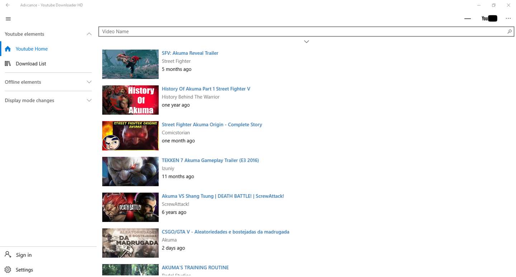Open Settings from the sidebar
This screenshot has height=277, width=516.
(x=48, y=269)
